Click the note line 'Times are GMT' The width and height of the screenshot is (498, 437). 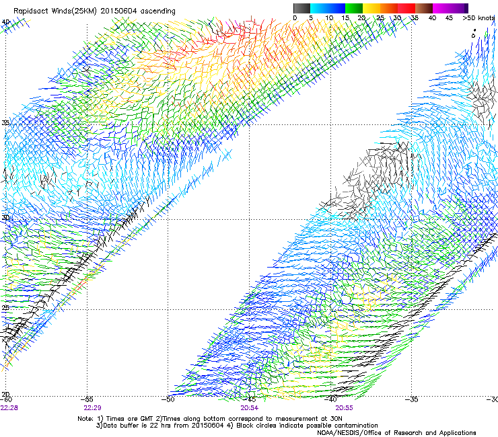130,419
